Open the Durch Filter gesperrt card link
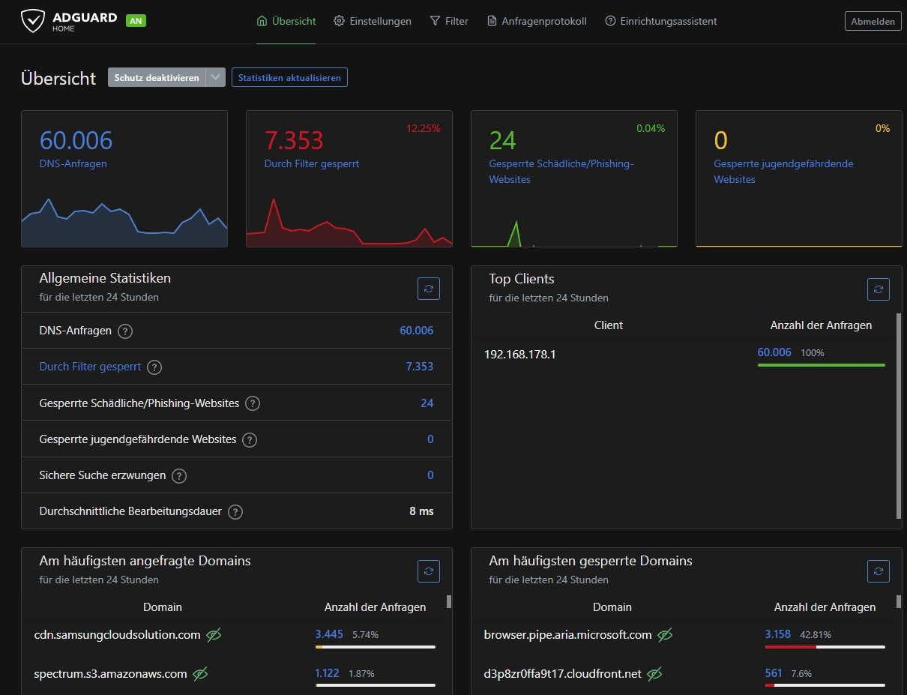 click(x=312, y=163)
